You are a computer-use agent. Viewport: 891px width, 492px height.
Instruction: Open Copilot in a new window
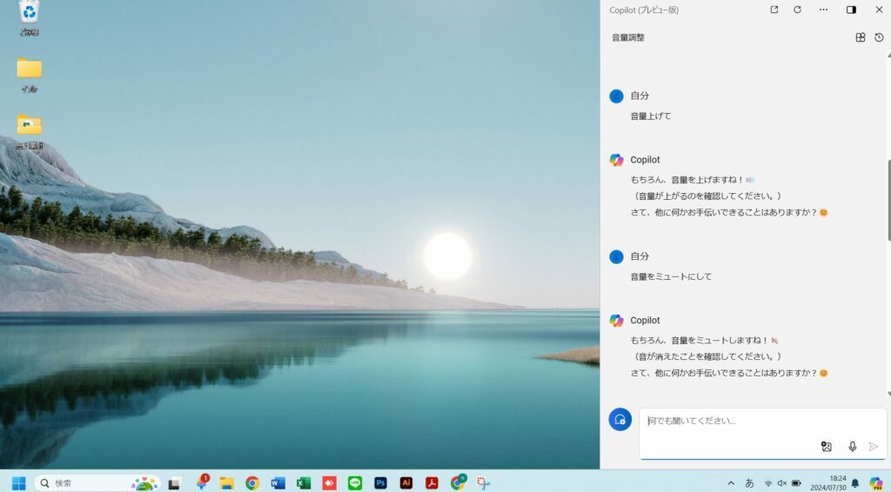[774, 10]
